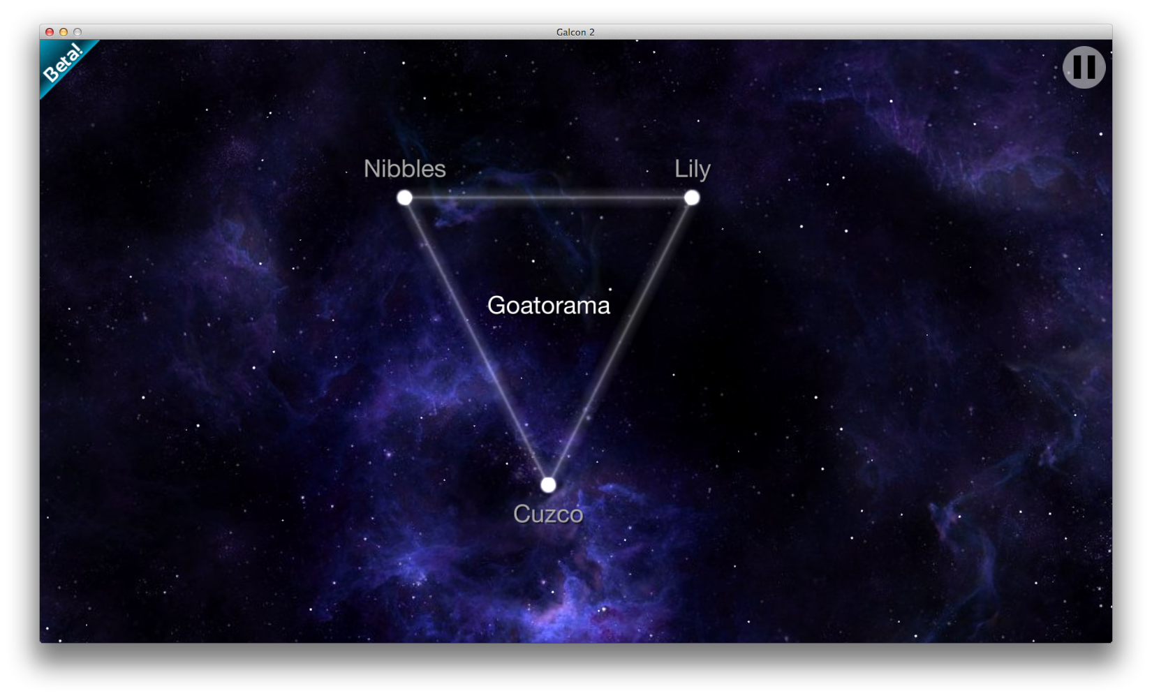Open the Goatorama constellation label
1152x698 pixels.
click(x=548, y=305)
